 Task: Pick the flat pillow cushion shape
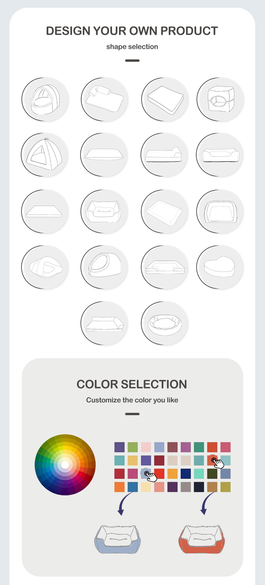click(x=104, y=155)
